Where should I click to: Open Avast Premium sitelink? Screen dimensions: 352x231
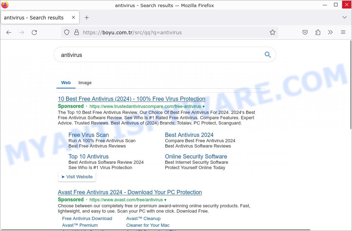pos(80,225)
